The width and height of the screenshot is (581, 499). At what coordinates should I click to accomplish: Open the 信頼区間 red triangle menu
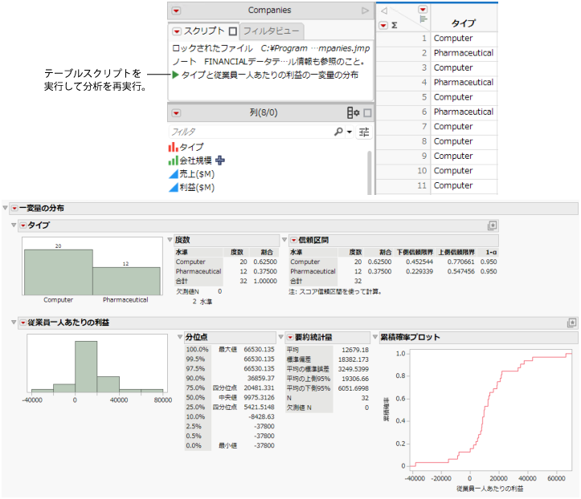point(293,241)
